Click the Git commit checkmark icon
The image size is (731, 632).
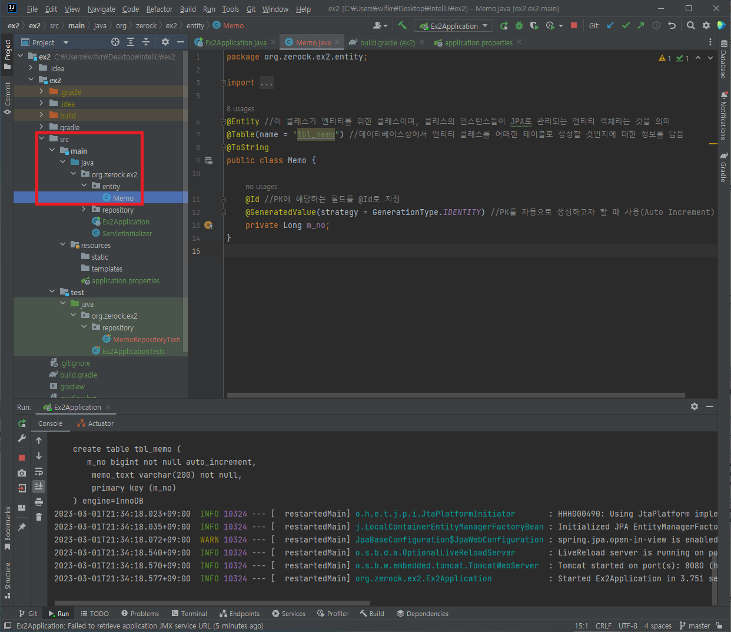tap(626, 25)
